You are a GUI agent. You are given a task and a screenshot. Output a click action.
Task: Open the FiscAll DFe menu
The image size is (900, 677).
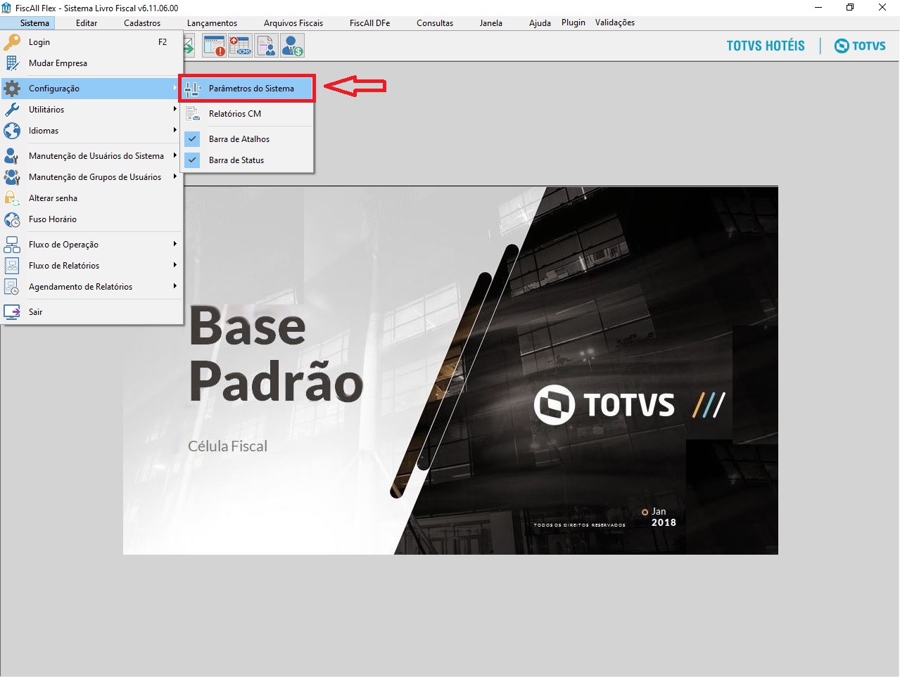[x=369, y=23]
